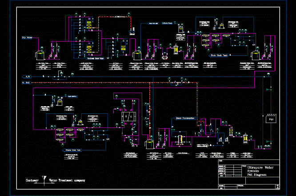The height and width of the screenshot is (196, 296).
Task: Select the first tank below City Water inlet
Action: [40, 55]
